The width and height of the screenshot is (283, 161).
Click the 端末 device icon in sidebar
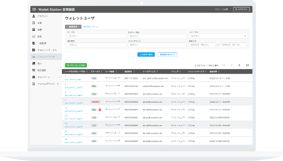[34, 36]
